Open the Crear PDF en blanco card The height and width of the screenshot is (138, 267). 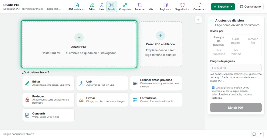click(x=161, y=44)
